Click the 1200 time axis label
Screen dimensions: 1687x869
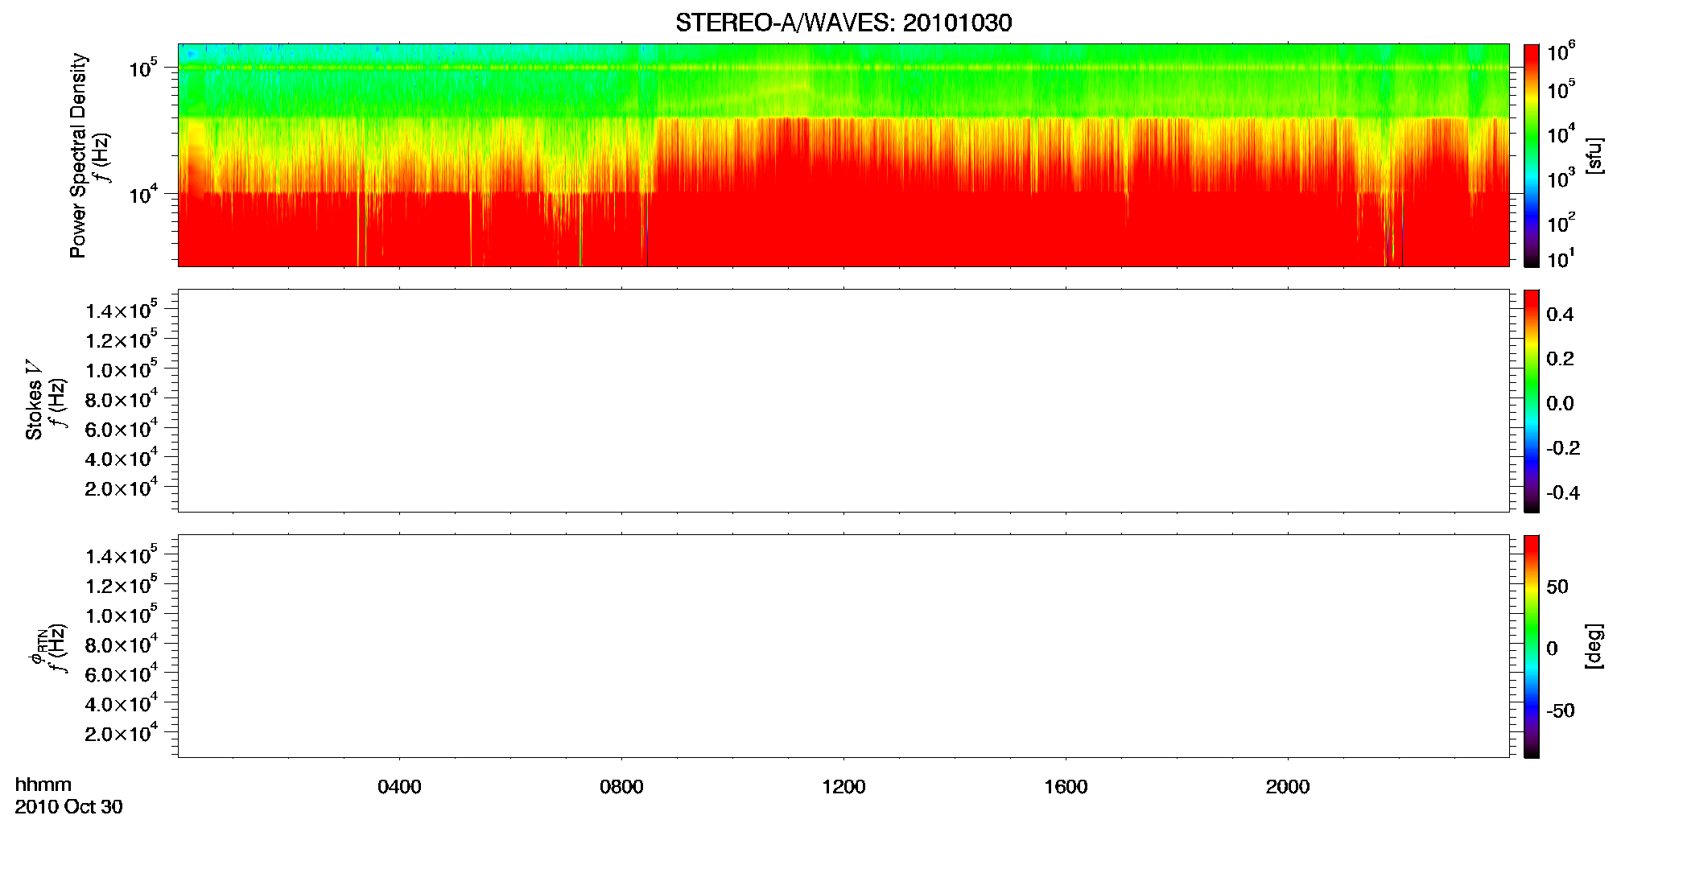(843, 787)
